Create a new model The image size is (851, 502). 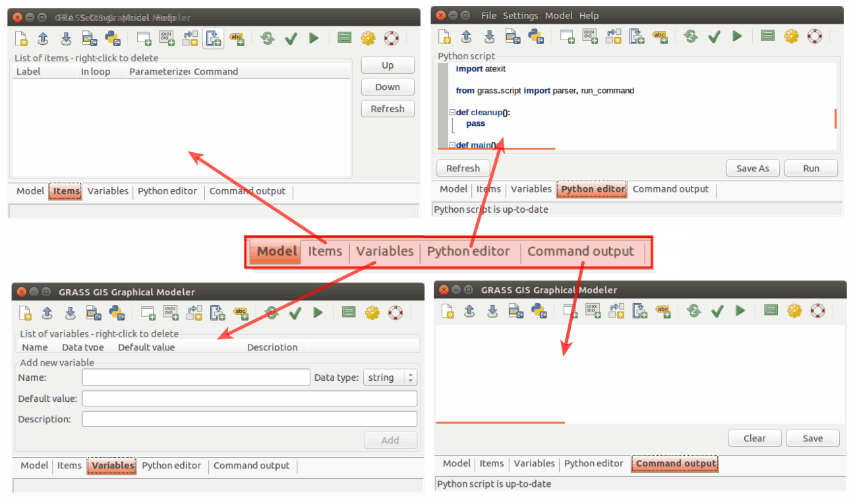click(20, 38)
